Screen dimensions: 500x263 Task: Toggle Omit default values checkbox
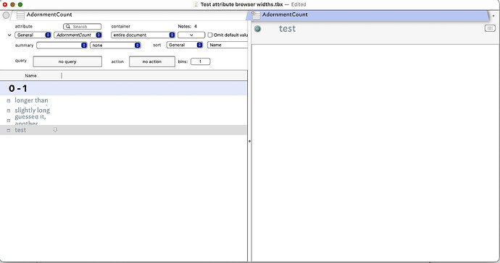(x=210, y=35)
